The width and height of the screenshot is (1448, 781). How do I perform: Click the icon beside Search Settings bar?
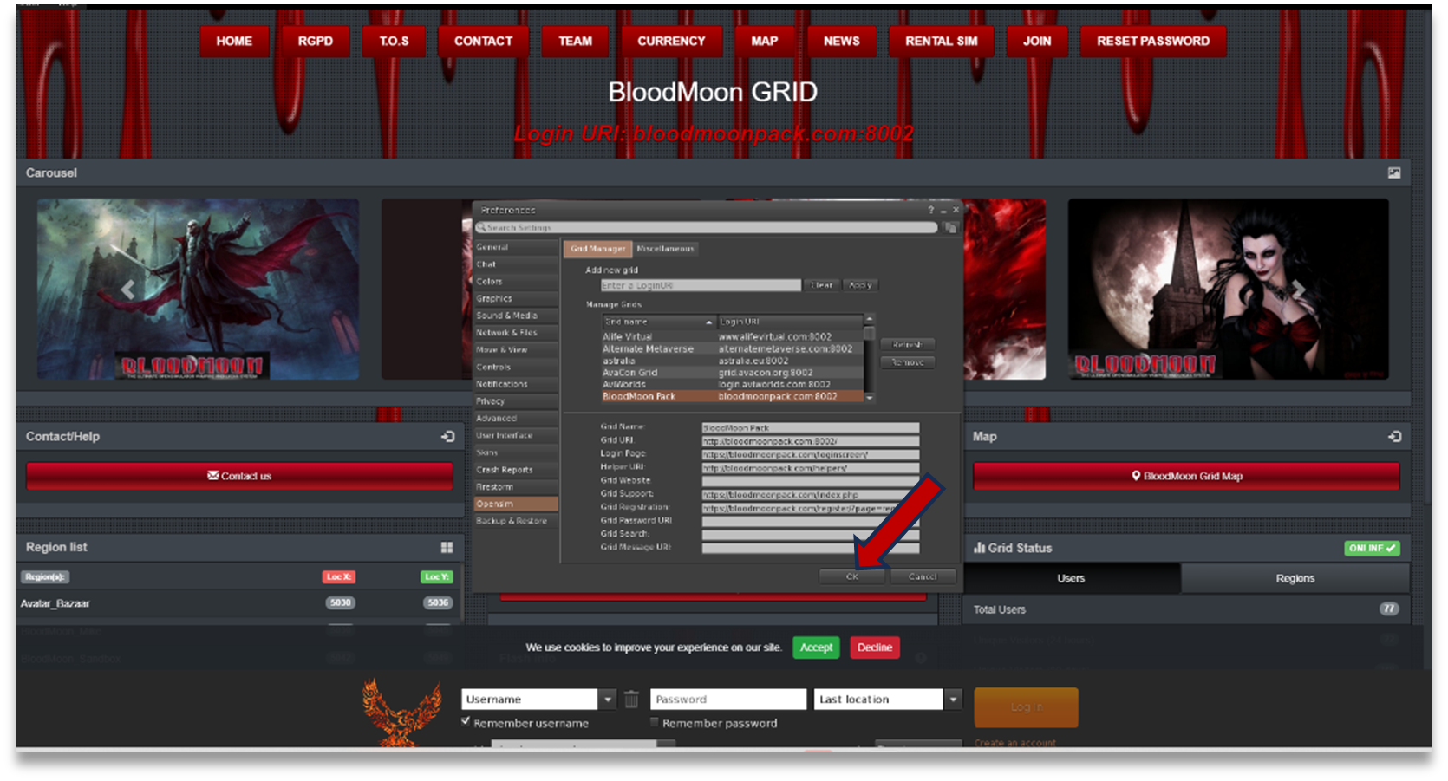pyautogui.click(x=951, y=228)
